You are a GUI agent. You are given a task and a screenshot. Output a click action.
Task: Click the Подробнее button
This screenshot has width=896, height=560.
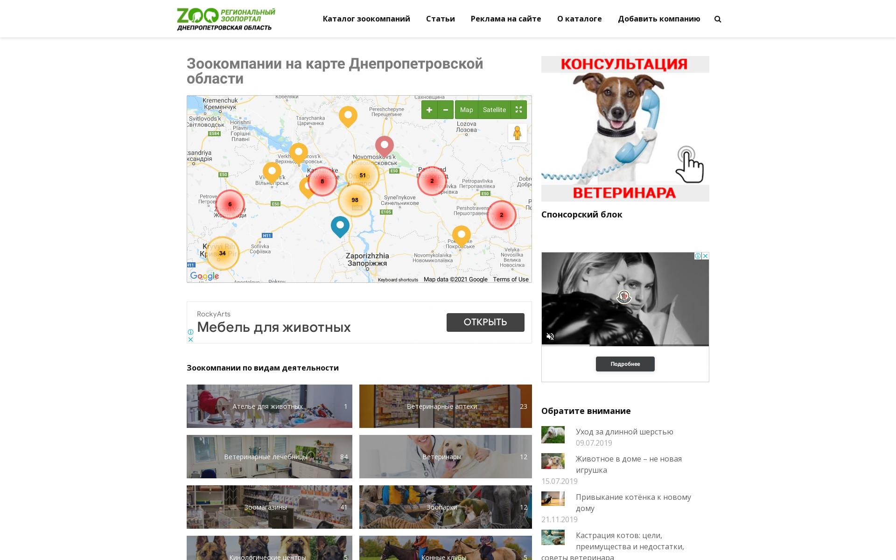625,364
